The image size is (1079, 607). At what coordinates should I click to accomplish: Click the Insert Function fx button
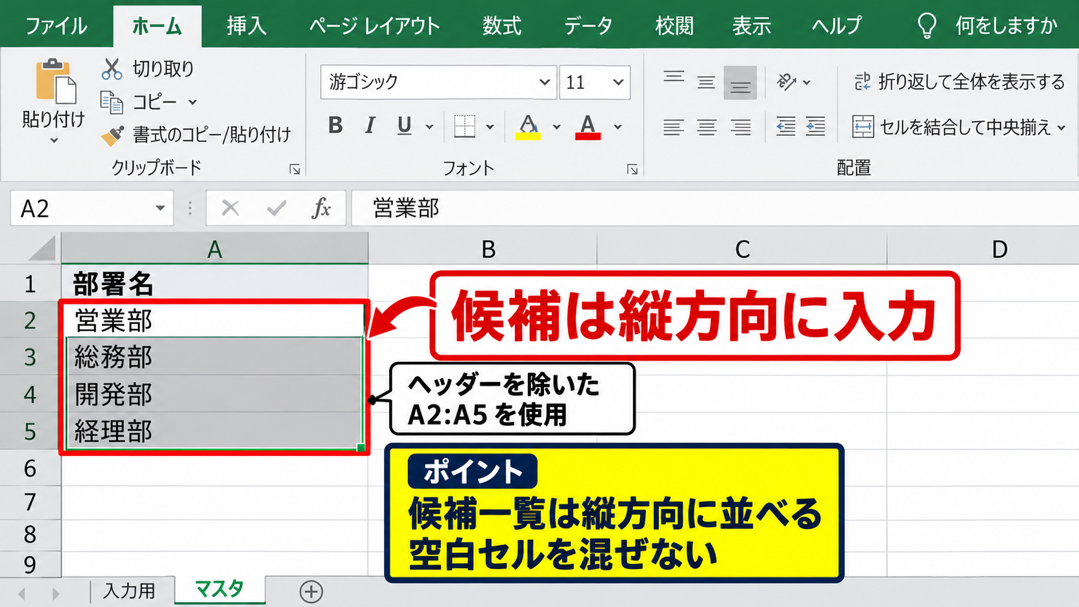click(x=321, y=208)
